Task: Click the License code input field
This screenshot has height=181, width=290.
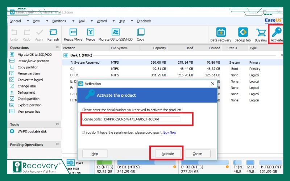Action: 141,119
